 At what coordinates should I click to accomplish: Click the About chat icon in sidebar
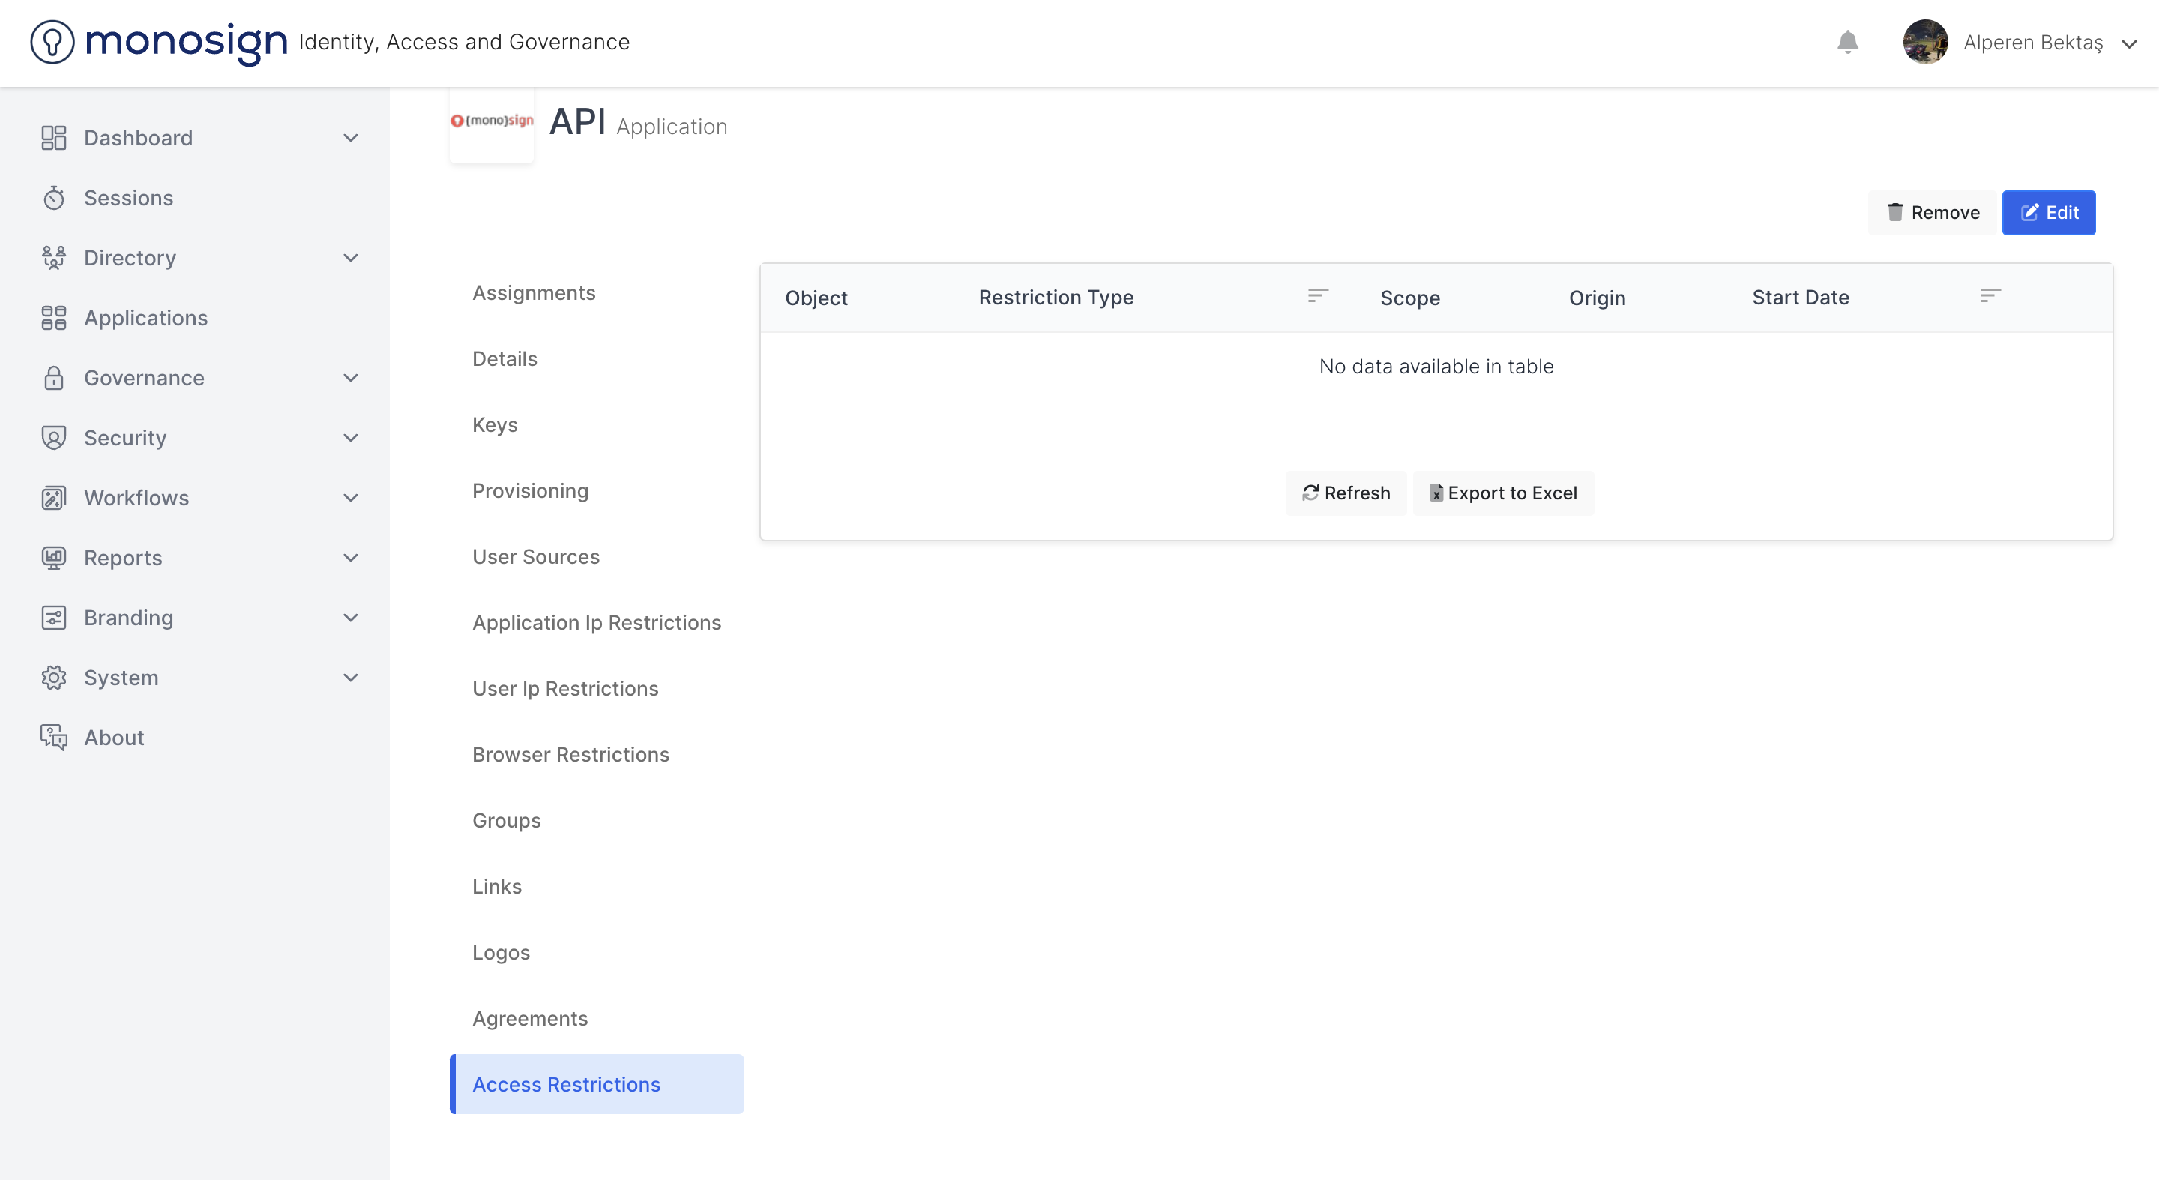pyautogui.click(x=54, y=738)
